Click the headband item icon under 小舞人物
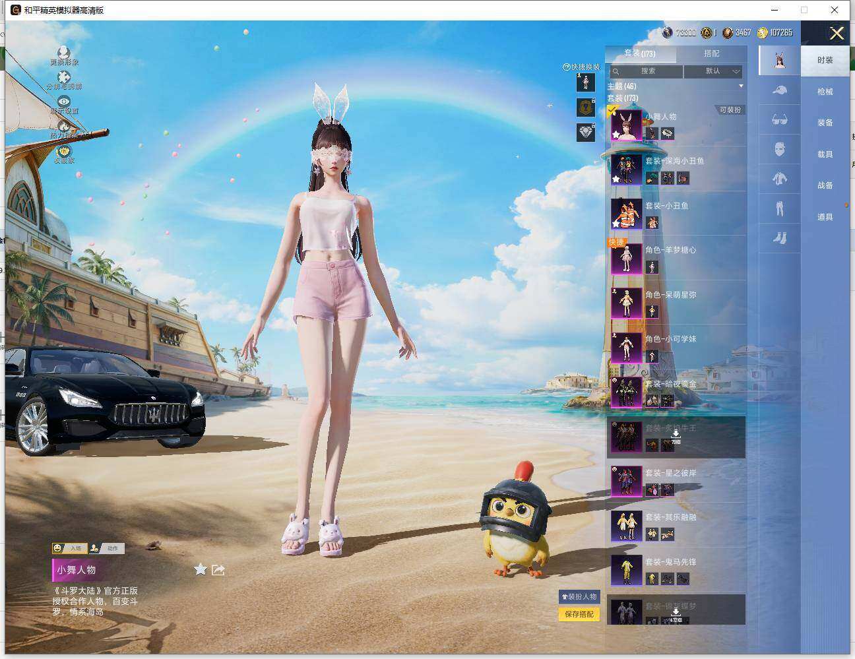This screenshot has height=659, width=855. tap(668, 133)
